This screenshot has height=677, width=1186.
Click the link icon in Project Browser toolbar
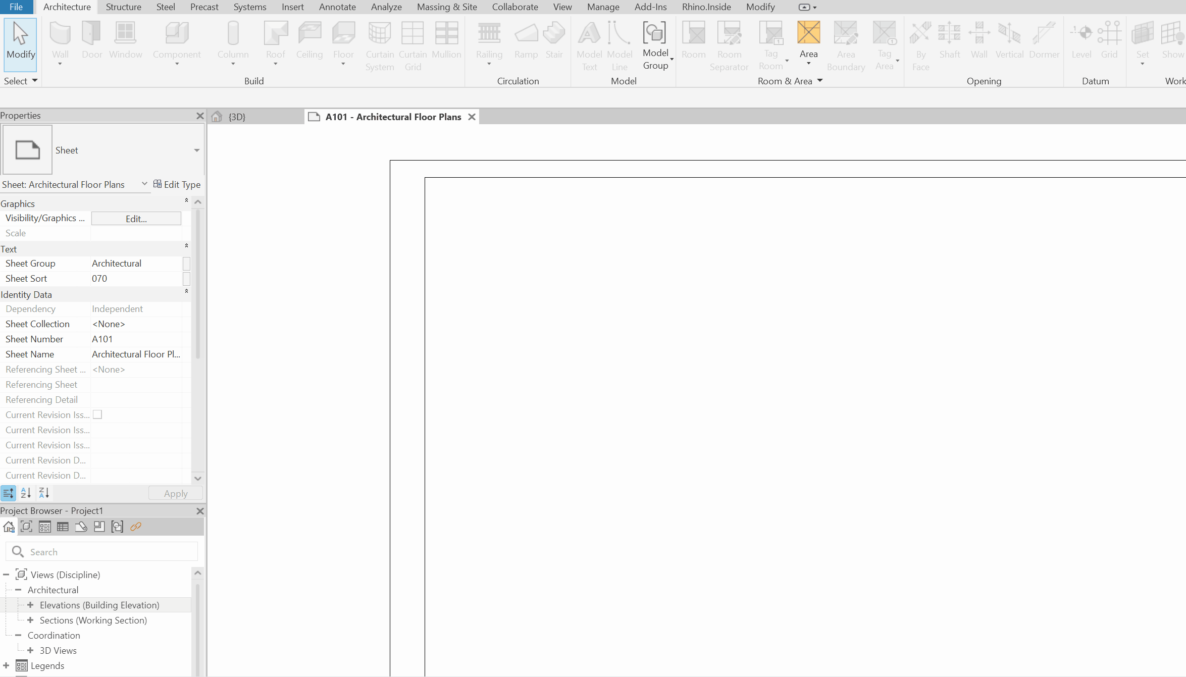tap(135, 527)
